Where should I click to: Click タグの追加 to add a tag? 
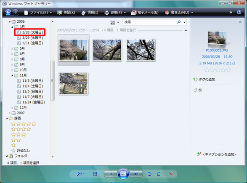pos(205,80)
